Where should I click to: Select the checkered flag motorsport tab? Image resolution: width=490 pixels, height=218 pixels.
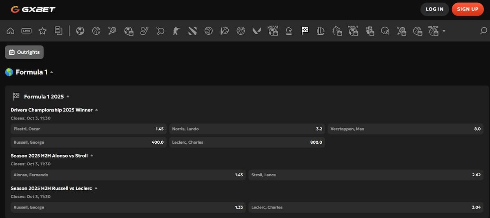tap(305, 31)
